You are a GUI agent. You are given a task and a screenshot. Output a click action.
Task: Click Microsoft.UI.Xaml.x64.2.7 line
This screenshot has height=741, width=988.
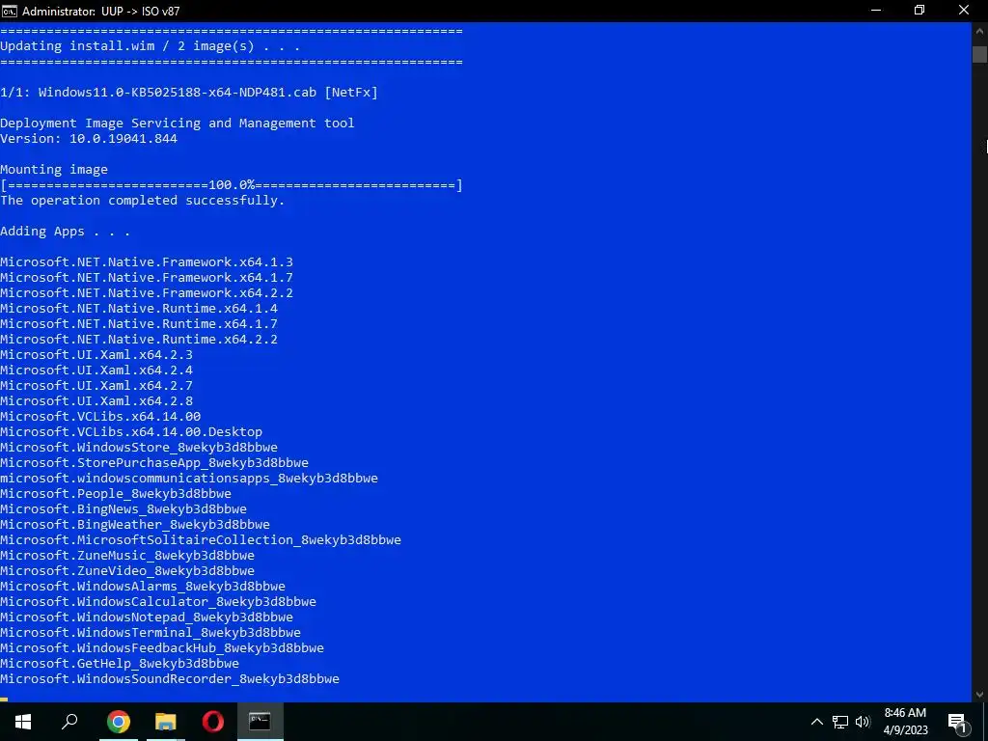pyautogui.click(x=96, y=386)
